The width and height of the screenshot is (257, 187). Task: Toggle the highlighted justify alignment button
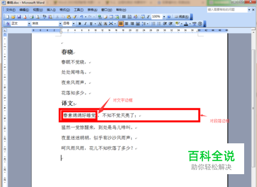point(121,24)
